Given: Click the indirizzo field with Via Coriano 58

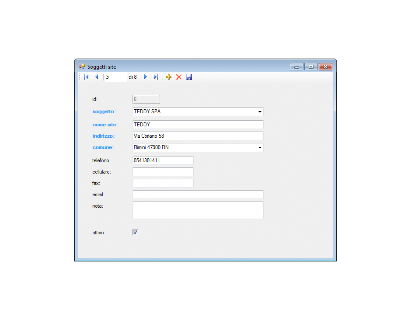Looking at the screenshot, I should [x=198, y=136].
